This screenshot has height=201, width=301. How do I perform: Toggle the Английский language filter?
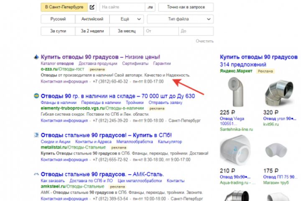coord(92,19)
